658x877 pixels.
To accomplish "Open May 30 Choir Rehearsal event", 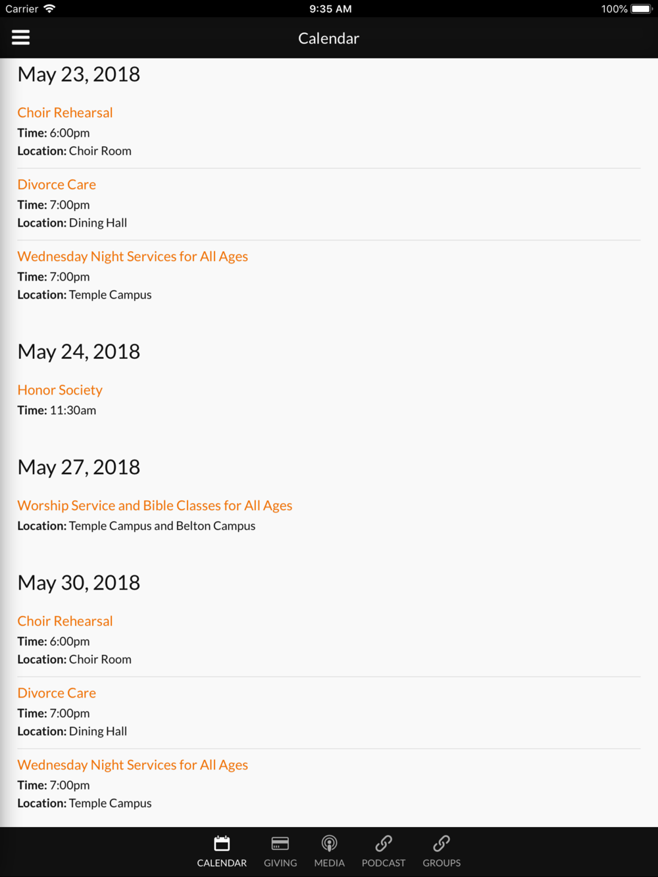I will pyautogui.click(x=65, y=621).
